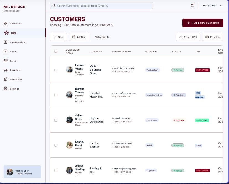Image resolution: width=229 pixels, height=184 pixels.
Task: Click the Operations robot arm icon
Action: (6, 79)
